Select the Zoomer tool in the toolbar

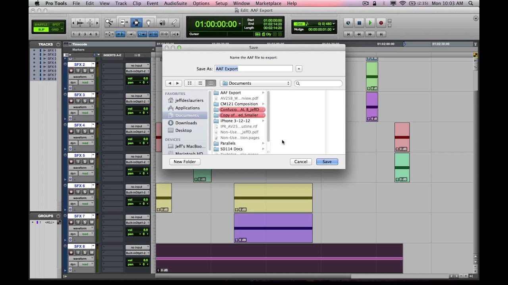(109, 23)
